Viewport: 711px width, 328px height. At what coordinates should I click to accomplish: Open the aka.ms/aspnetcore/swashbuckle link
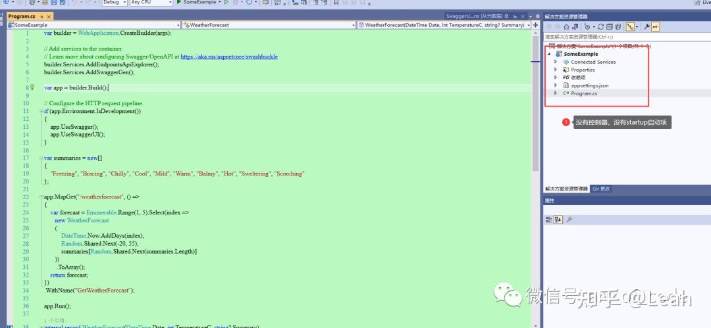point(229,57)
